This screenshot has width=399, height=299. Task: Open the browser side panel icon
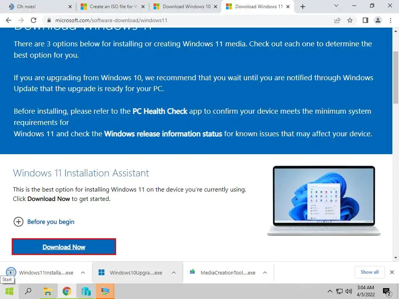click(x=365, y=20)
